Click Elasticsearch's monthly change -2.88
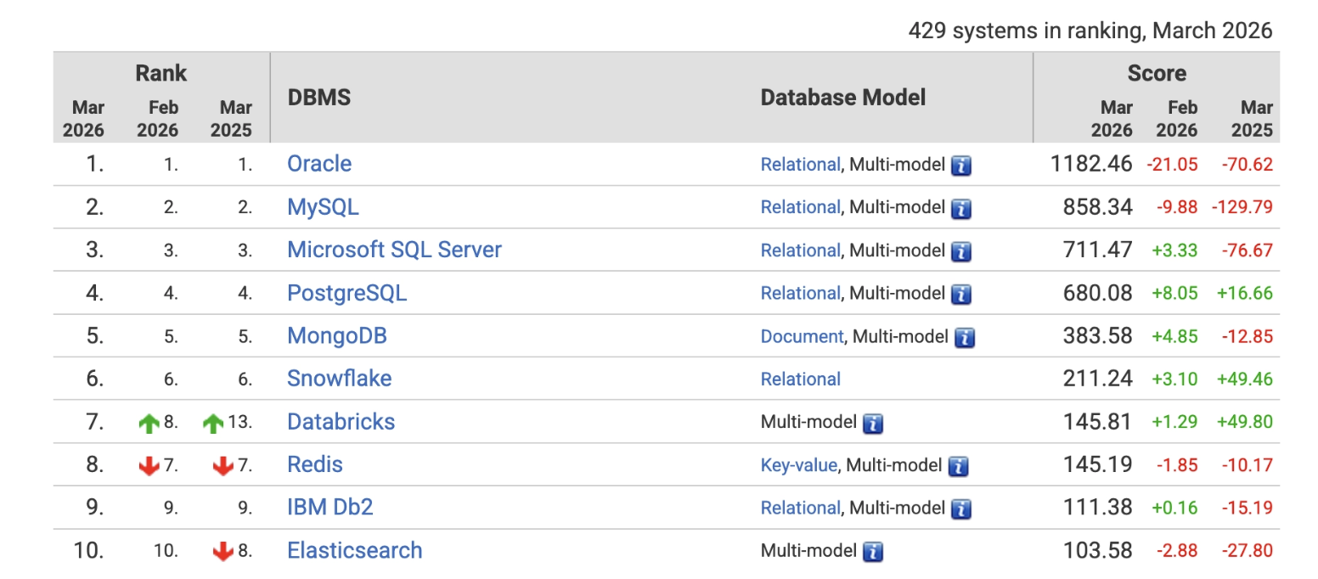 pyautogui.click(x=1175, y=551)
